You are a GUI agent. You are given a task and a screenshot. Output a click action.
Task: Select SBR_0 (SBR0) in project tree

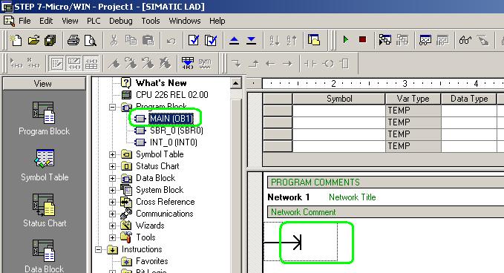click(x=177, y=131)
